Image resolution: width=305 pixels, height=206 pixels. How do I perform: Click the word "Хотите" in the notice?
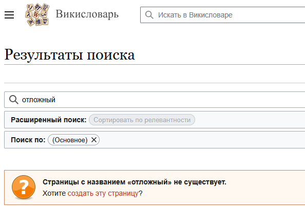coord(54,193)
